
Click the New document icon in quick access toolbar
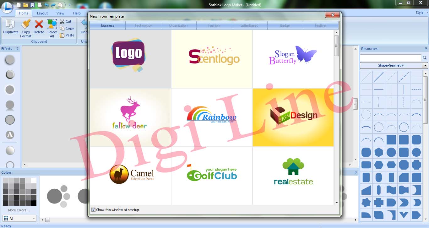click(19, 5)
